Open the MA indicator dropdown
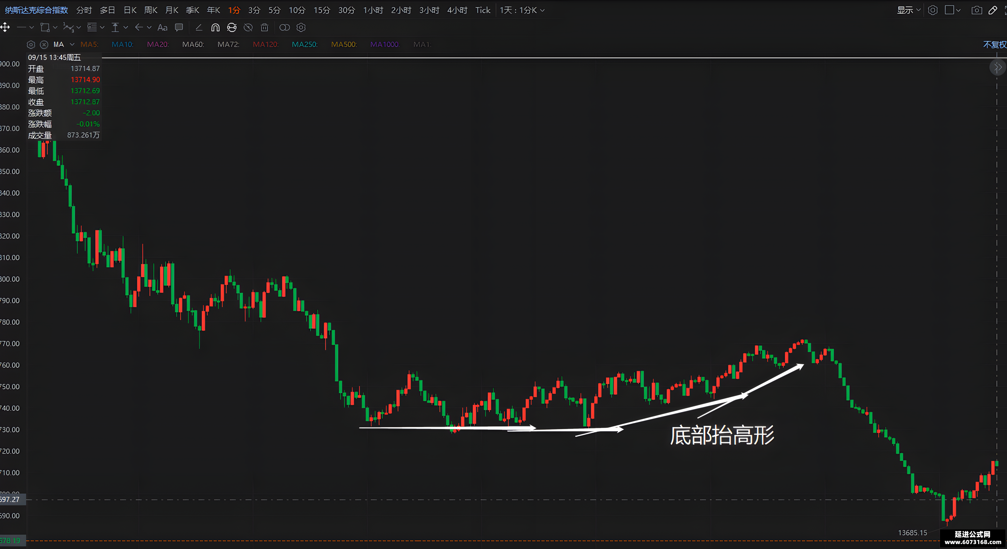The image size is (1007, 549). [72, 44]
